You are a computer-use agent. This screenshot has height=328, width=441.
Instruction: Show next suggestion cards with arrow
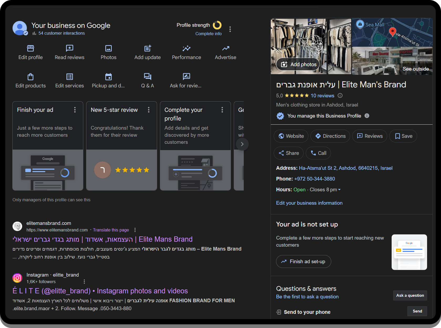click(x=242, y=144)
